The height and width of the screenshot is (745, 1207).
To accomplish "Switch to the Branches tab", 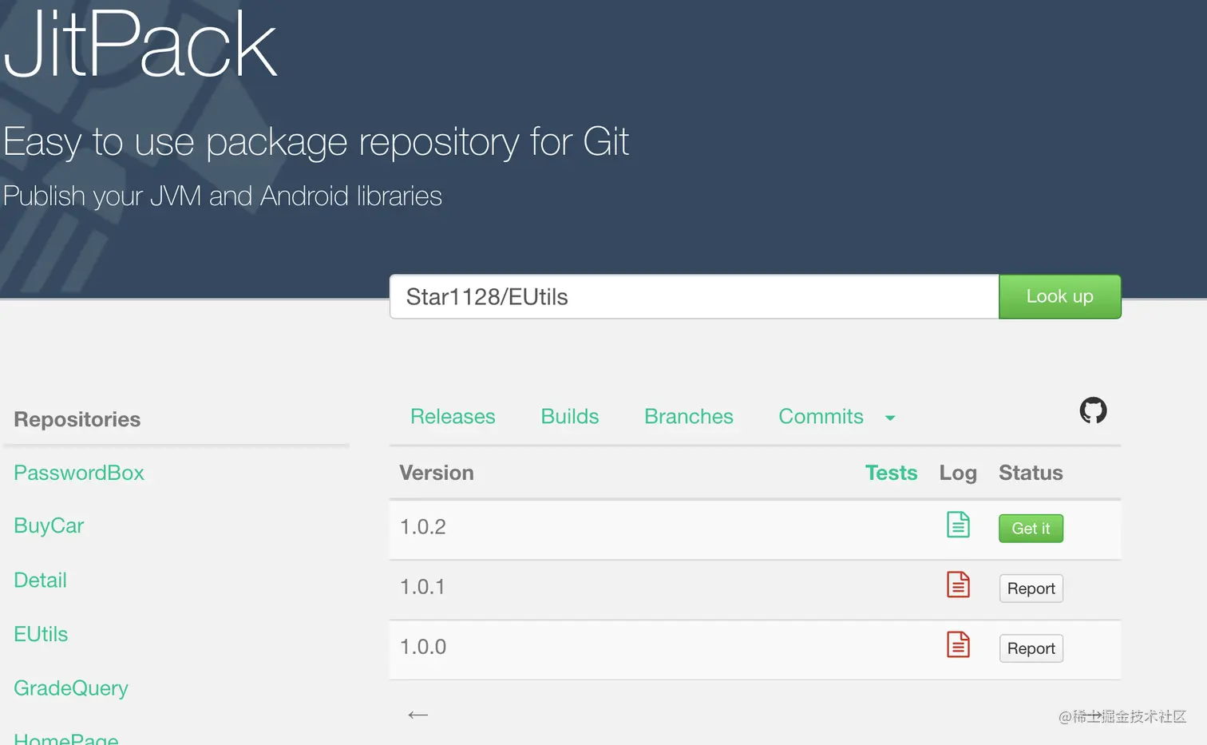I will (689, 416).
